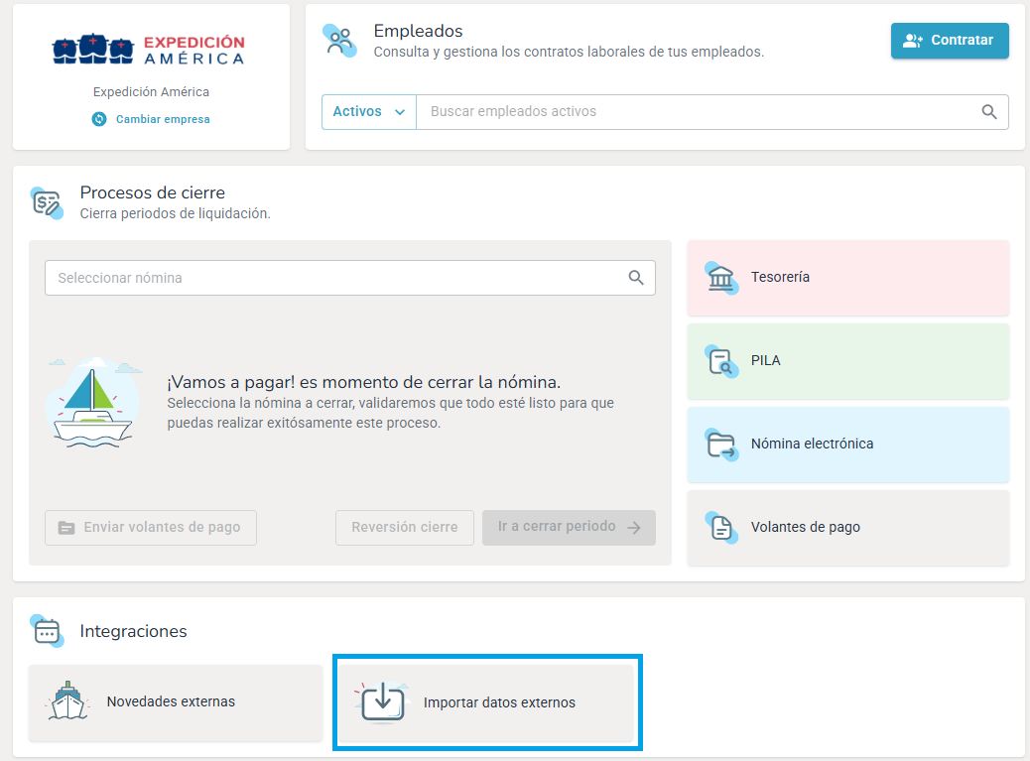Click the nómina search magnifier icon
The width and height of the screenshot is (1030, 761).
(636, 278)
